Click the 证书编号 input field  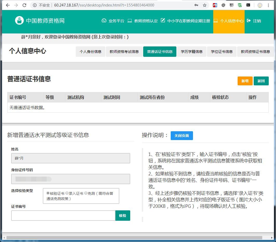pyautogui.click(x=63, y=216)
